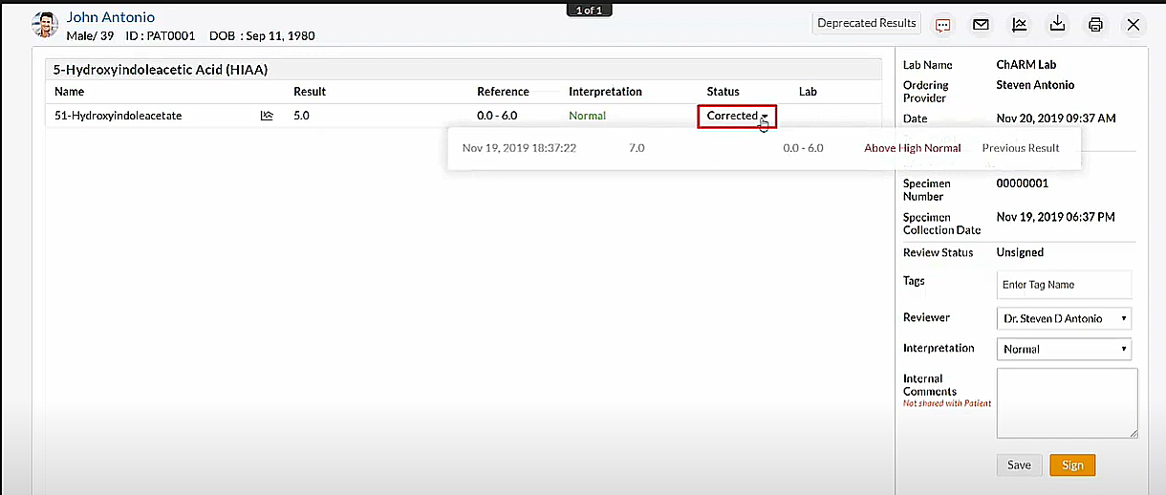The image size is (1166, 495).
Task: Open the Interpretation dropdown
Action: point(1064,349)
